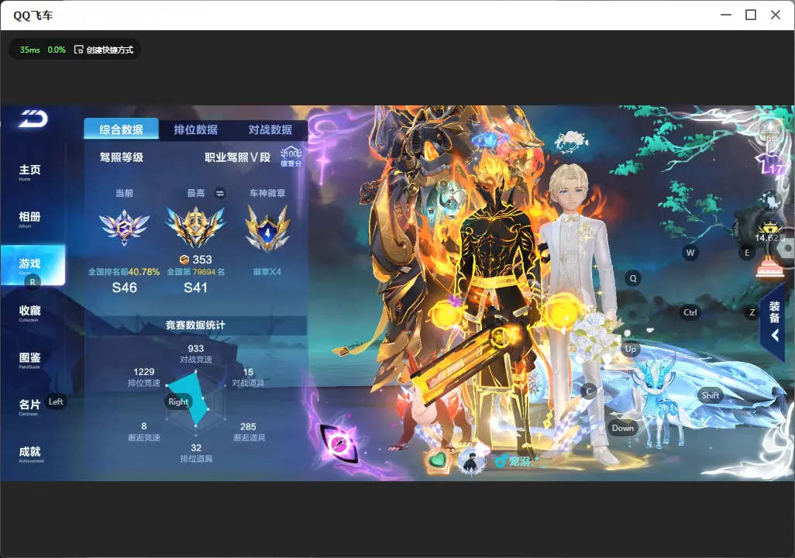This screenshot has width=795, height=558.
Task: Click the S46 season label
Action: click(124, 288)
